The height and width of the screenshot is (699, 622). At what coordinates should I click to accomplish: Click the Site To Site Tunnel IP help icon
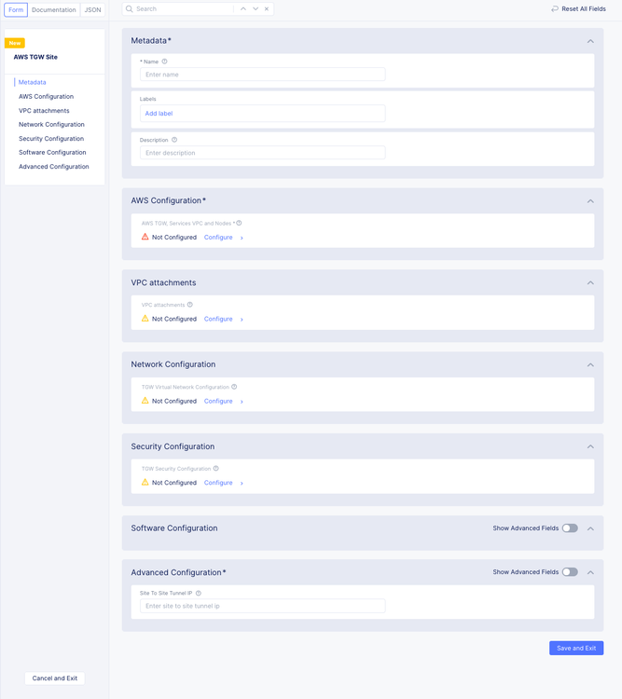point(199,593)
